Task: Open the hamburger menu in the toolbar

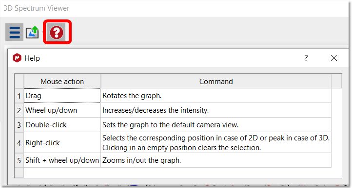Action: [x=14, y=32]
